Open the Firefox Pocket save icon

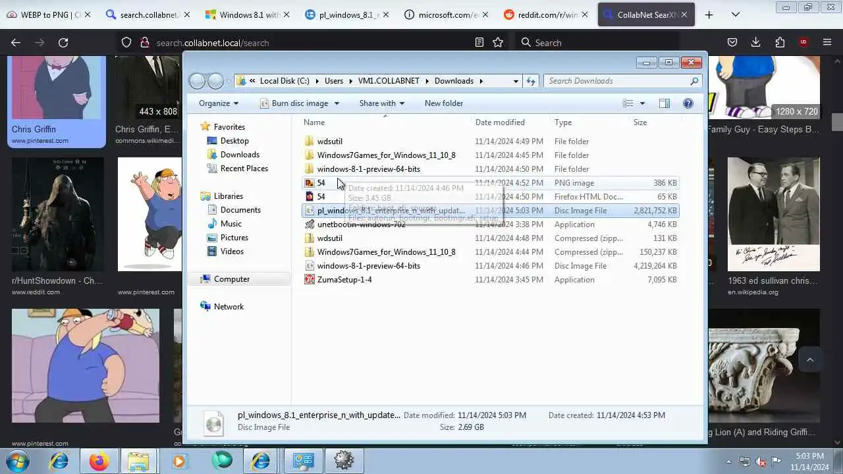point(732,42)
